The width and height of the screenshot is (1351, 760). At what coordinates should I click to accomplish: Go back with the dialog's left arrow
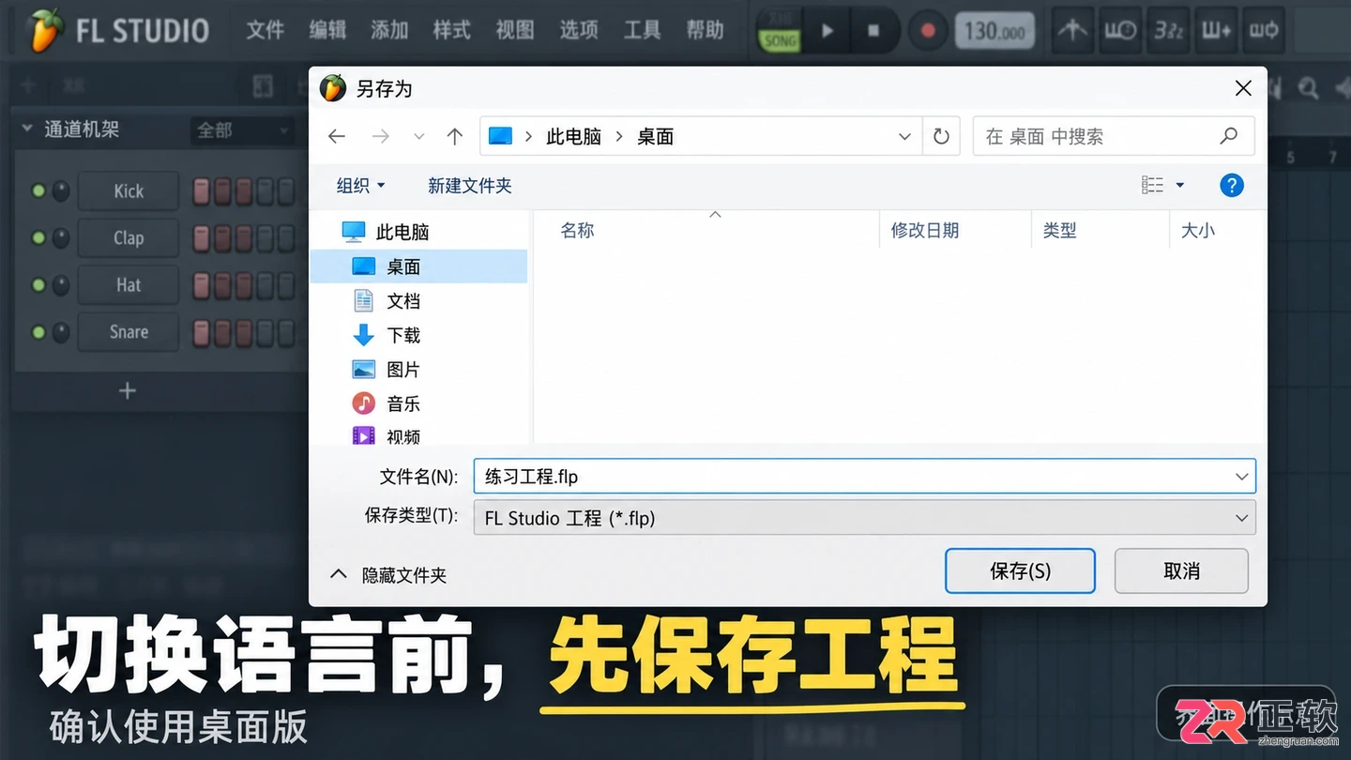[337, 137]
